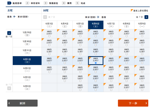Click the orange lowest price legend marker

(132, 10)
